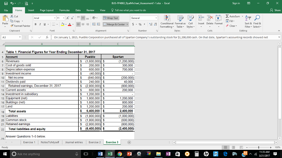This screenshot has height=158, width=282.
Task: Undo the last action
Action: pos(12,3)
